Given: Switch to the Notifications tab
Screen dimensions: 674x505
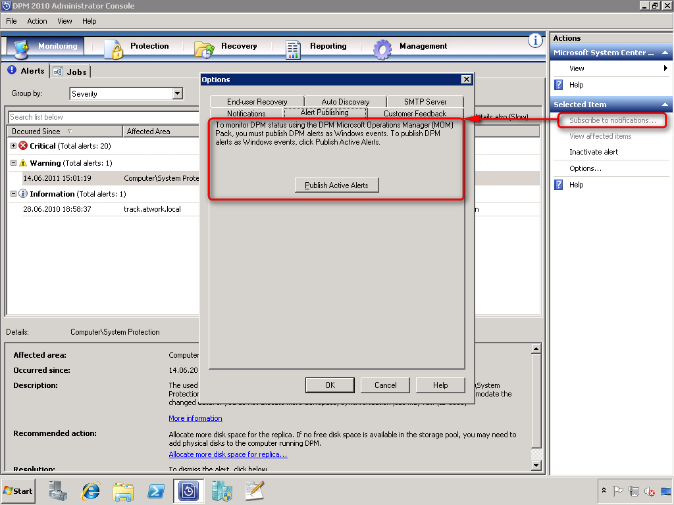Looking at the screenshot, I should 246,113.
